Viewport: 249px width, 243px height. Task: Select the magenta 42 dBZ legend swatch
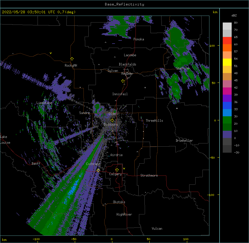pos(227,91)
